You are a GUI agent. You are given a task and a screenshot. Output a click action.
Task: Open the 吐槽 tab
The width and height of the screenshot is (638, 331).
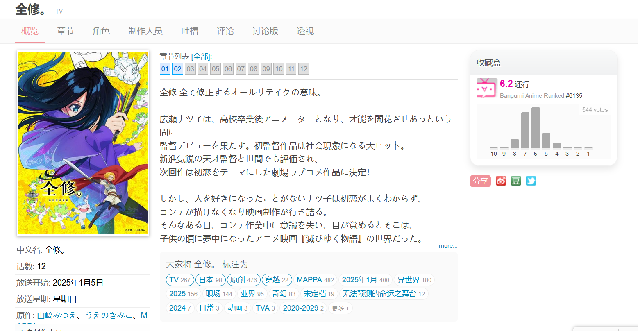(x=190, y=31)
